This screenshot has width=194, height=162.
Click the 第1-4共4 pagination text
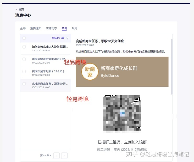(46, 155)
